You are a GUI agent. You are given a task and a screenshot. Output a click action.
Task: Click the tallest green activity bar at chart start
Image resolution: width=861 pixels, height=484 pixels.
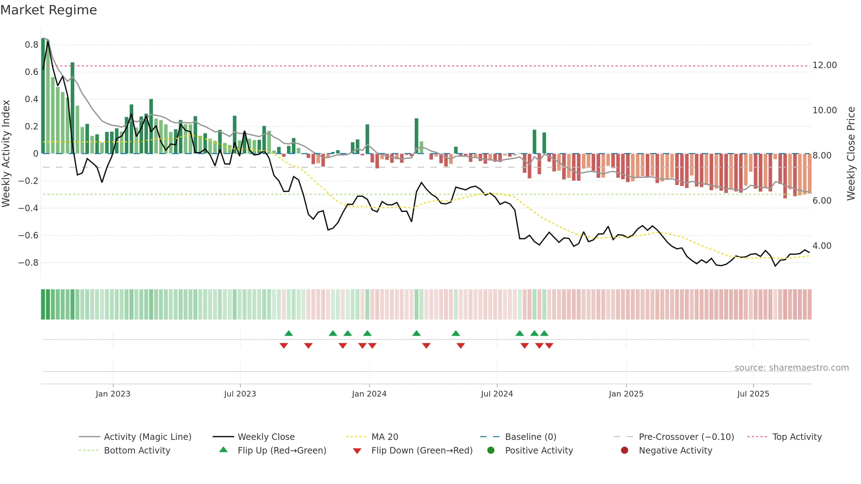click(43, 96)
